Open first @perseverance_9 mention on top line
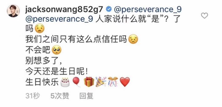Image resolution: width=222 pixels, height=107 pixels. pyautogui.click(x=147, y=10)
